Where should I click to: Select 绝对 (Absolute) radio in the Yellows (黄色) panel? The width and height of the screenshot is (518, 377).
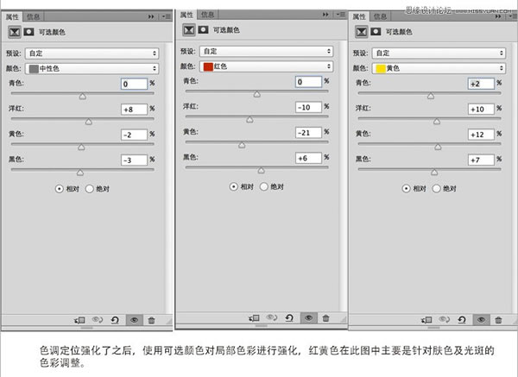(x=436, y=188)
